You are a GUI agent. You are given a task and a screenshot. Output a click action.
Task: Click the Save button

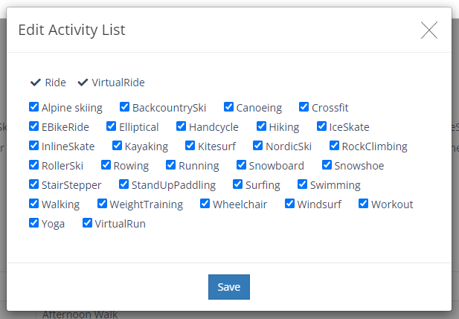pyautogui.click(x=229, y=287)
